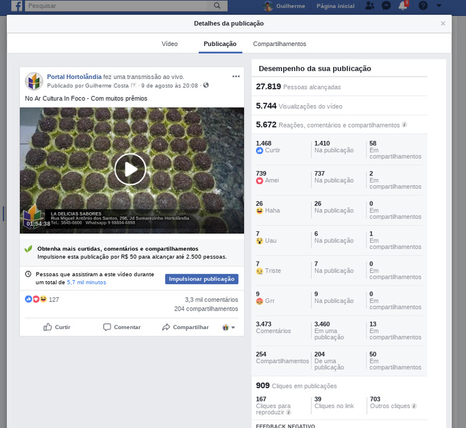Viewport: 466px width, 428px height.
Task: Open the help question mark icon
Action: 423,6
